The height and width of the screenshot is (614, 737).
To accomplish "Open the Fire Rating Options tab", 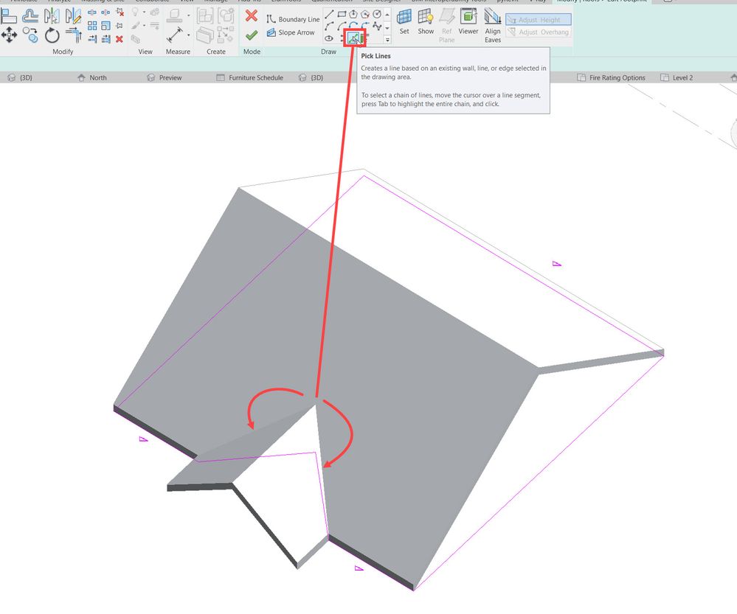I will [x=611, y=77].
